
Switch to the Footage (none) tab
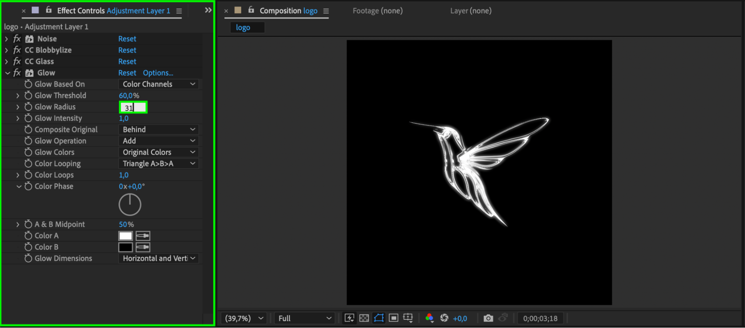[x=378, y=11]
